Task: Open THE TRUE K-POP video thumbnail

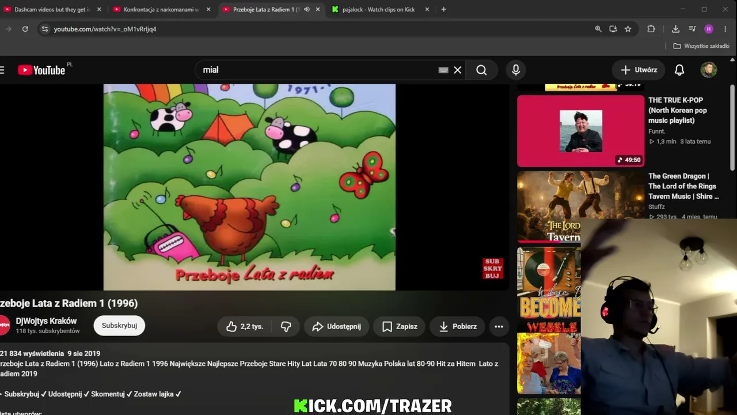Action: [x=580, y=131]
